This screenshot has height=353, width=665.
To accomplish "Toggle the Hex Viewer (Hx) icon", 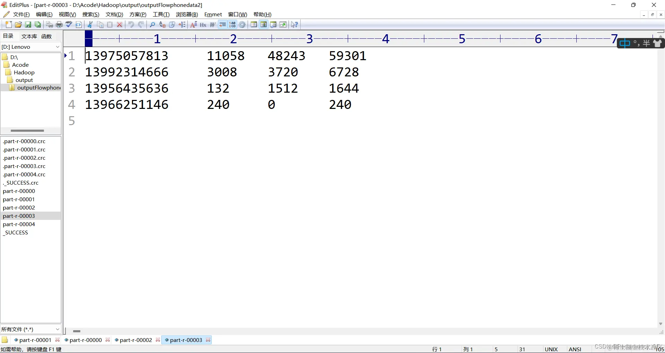I will click(x=203, y=25).
